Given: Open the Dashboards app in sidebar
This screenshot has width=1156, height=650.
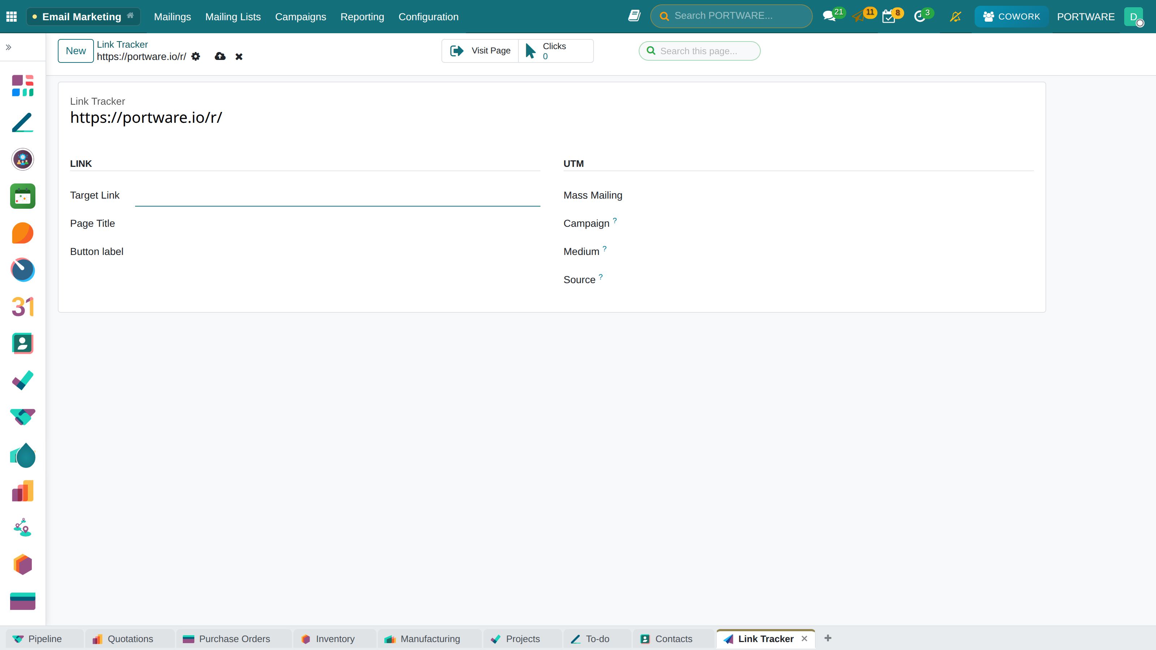Looking at the screenshot, I should click(22, 85).
